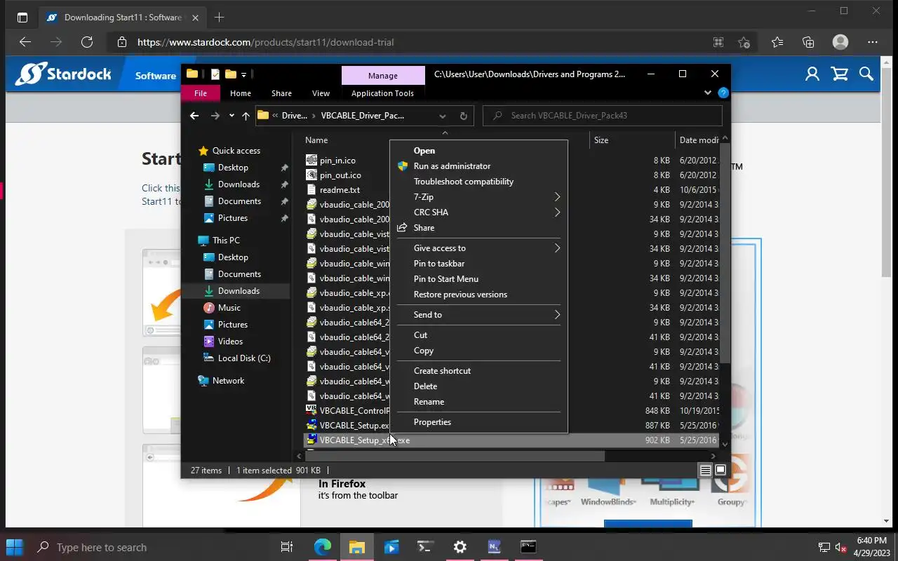Viewport: 898px width, 561px height.
Task: Switch to details view icon
Action: tap(706, 471)
